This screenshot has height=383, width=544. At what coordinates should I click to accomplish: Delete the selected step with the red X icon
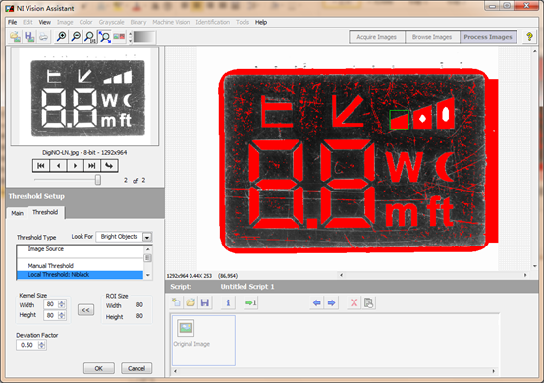pos(354,302)
